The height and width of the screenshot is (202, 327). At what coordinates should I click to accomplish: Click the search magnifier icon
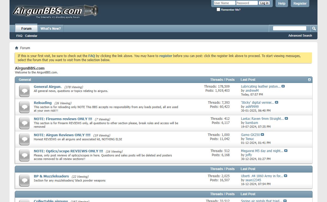(314, 28)
